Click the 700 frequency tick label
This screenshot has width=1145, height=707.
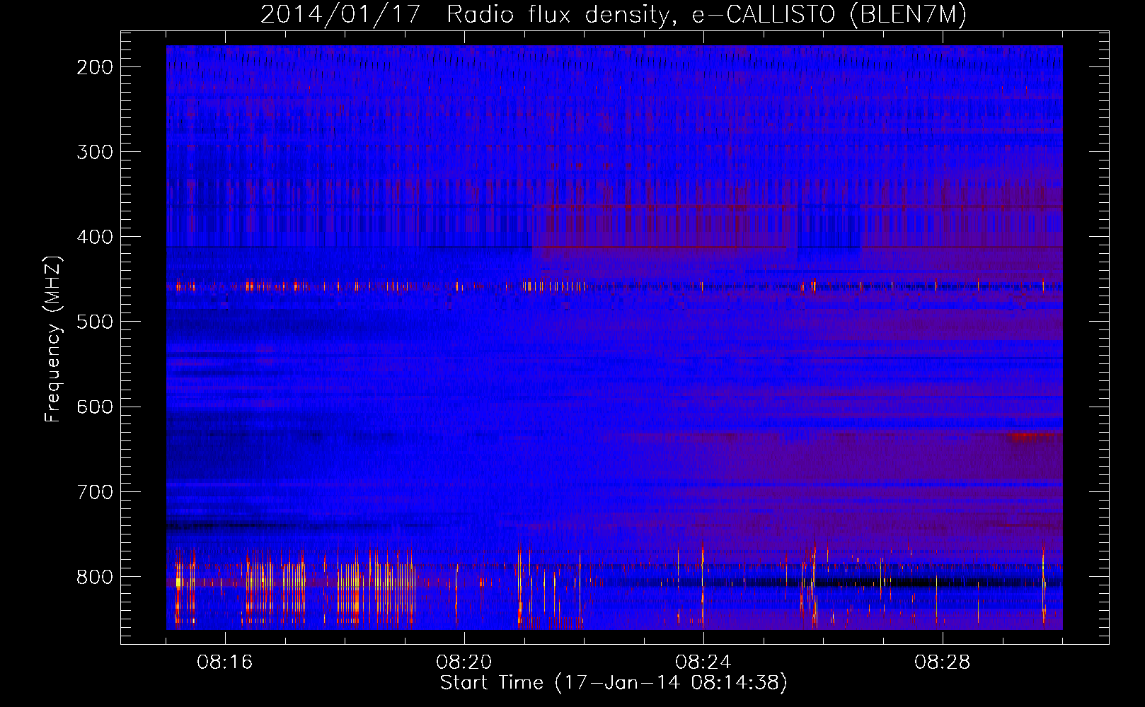[x=95, y=491]
